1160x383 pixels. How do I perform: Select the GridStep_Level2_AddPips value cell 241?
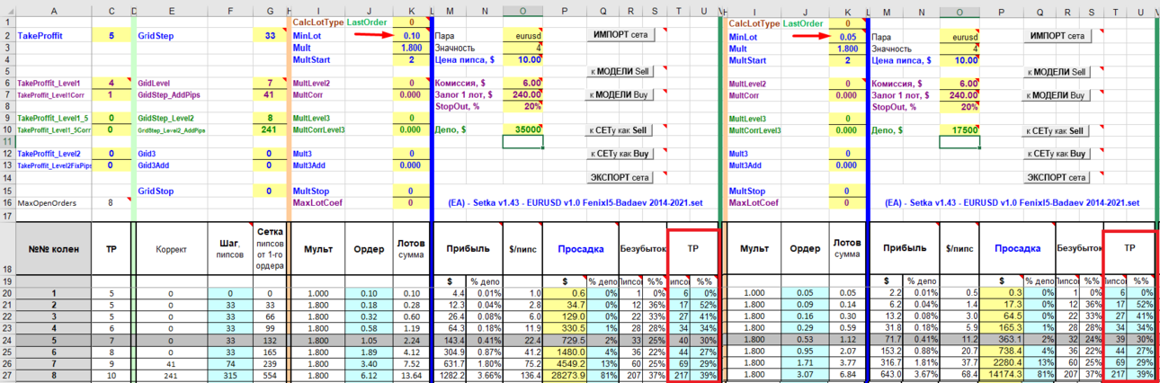pos(268,130)
